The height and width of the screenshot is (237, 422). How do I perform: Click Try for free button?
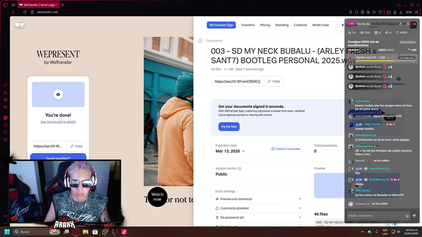[x=229, y=127]
